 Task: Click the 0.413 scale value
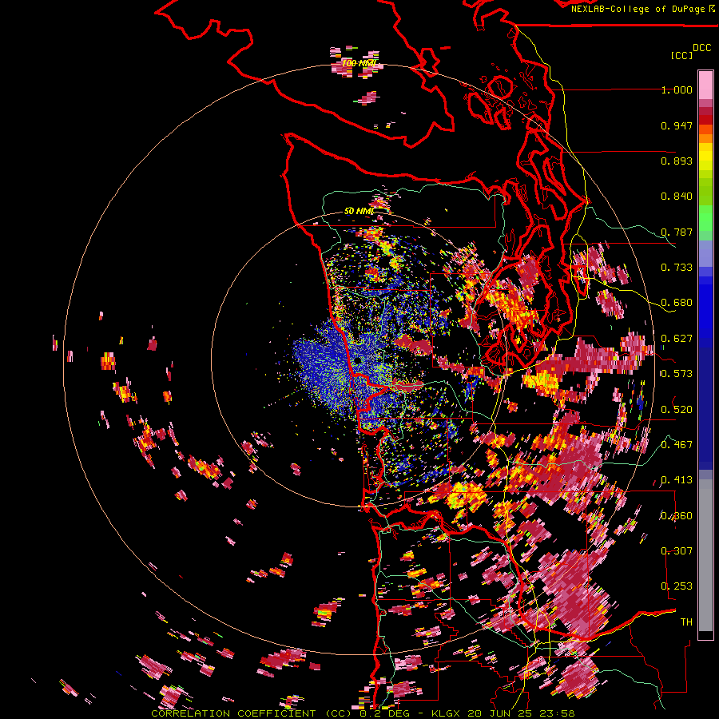click(677, 480)
